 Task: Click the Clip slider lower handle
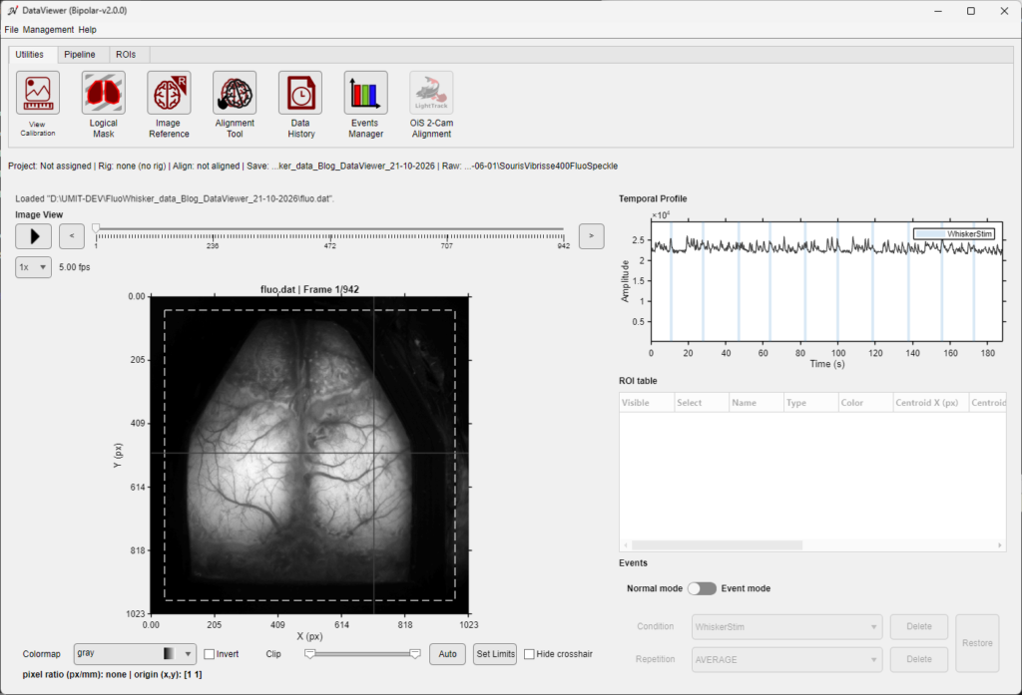(310, 653)
